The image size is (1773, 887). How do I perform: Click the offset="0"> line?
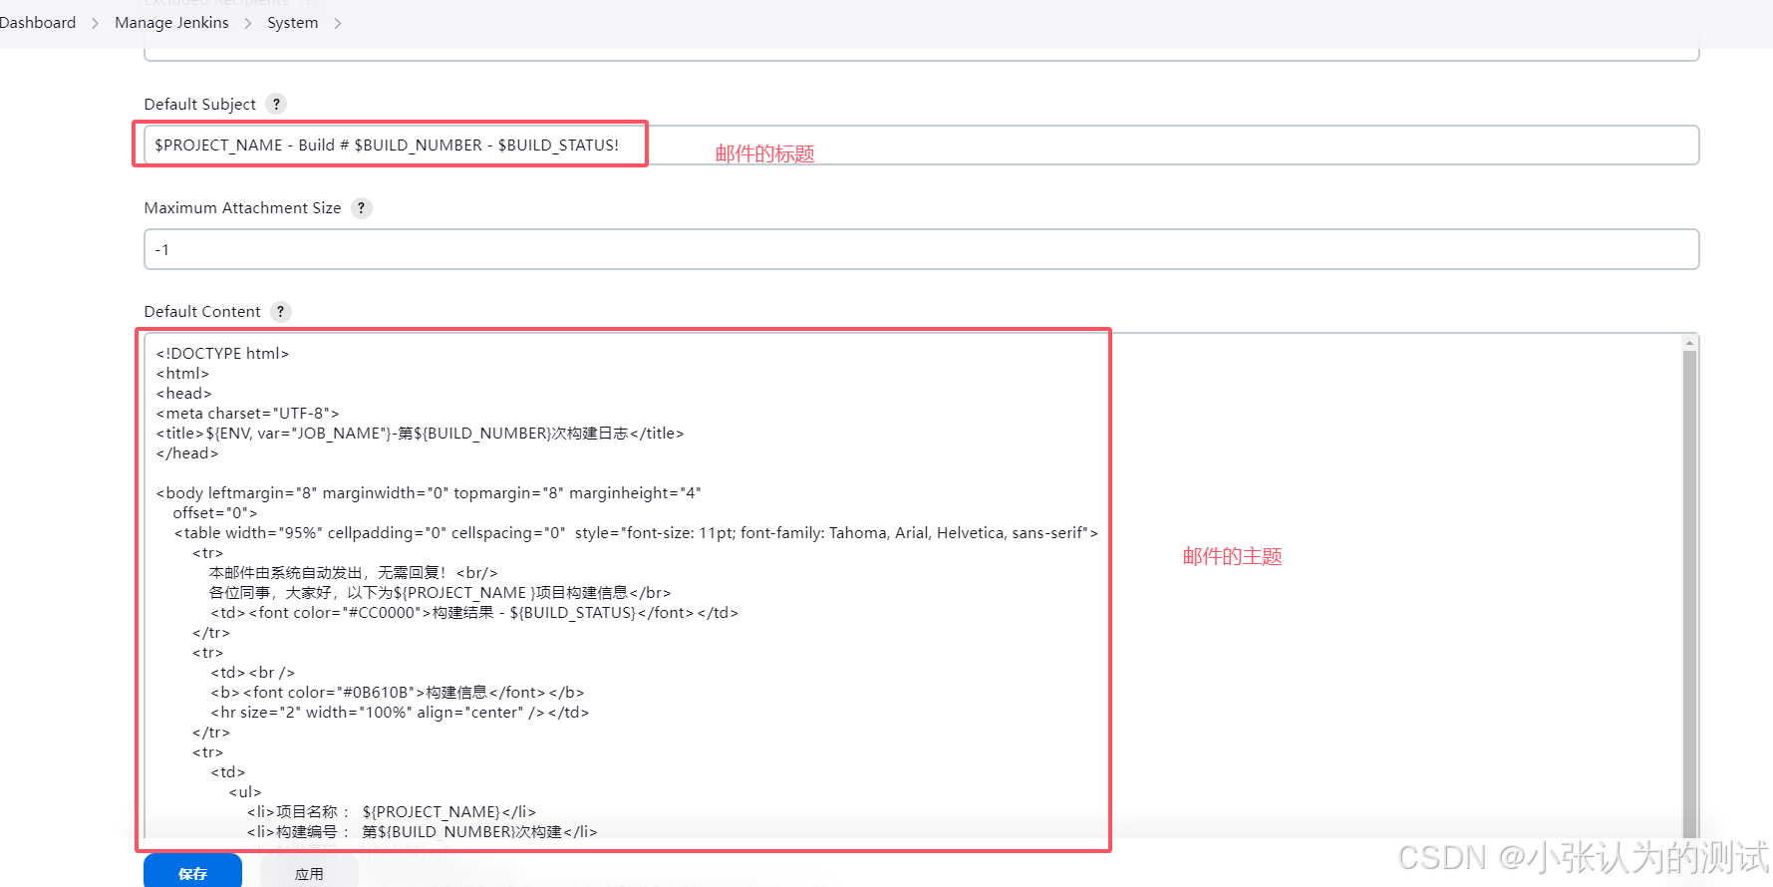[214, 512]
